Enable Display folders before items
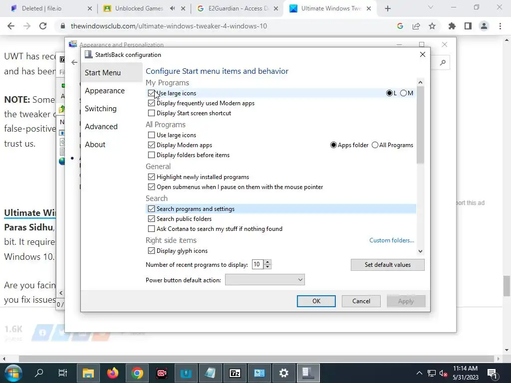The height and width of the screenshot is (383, 511). (151, 155)
